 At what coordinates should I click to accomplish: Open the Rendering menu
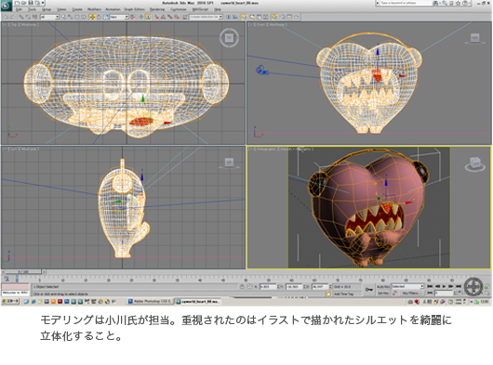[157, 9]
